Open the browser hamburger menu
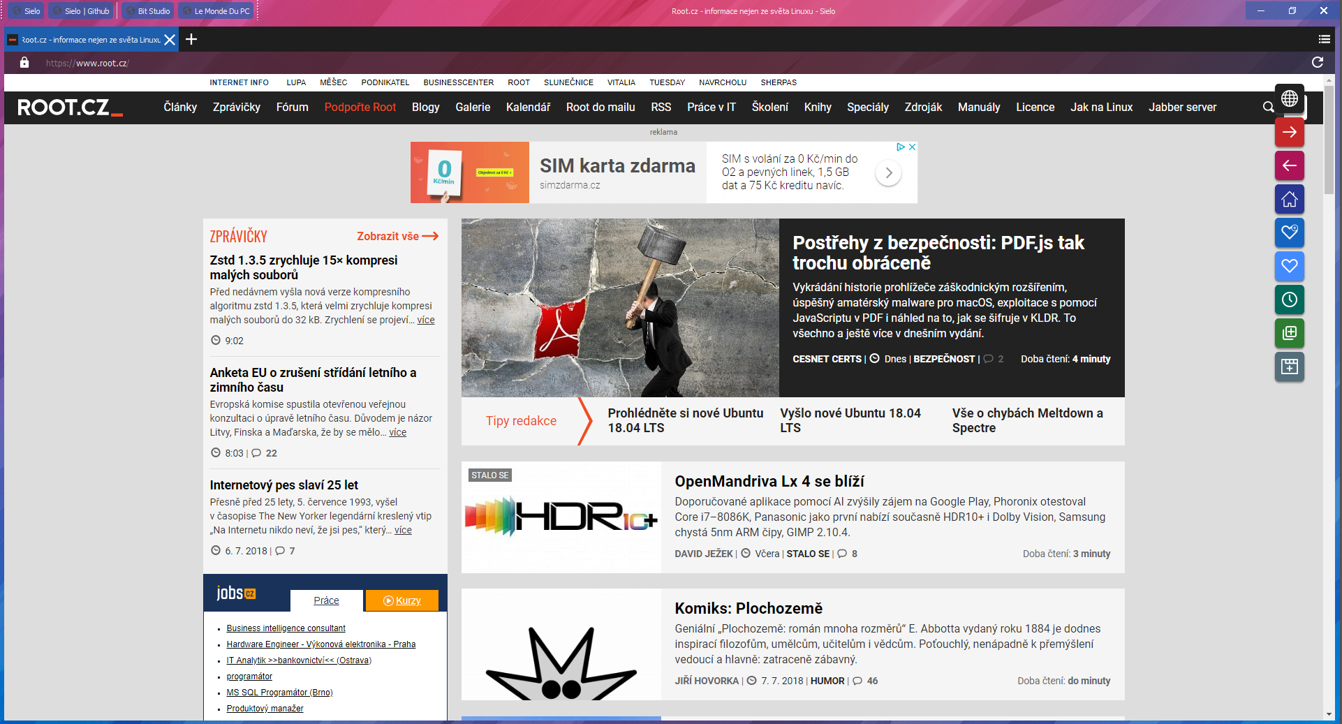The width and height of the screenshot is (1342, 724). (1324, 39)
